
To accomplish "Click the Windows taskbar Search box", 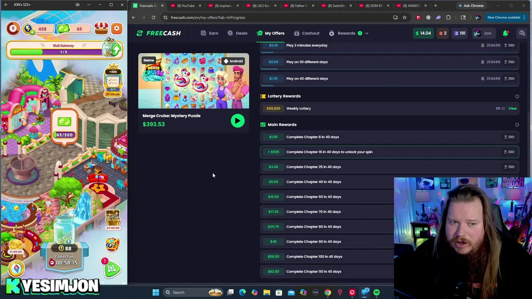I will pos(193,292).
